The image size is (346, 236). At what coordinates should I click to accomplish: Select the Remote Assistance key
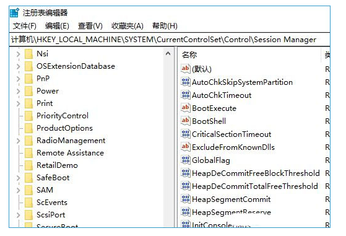(70, 153)
